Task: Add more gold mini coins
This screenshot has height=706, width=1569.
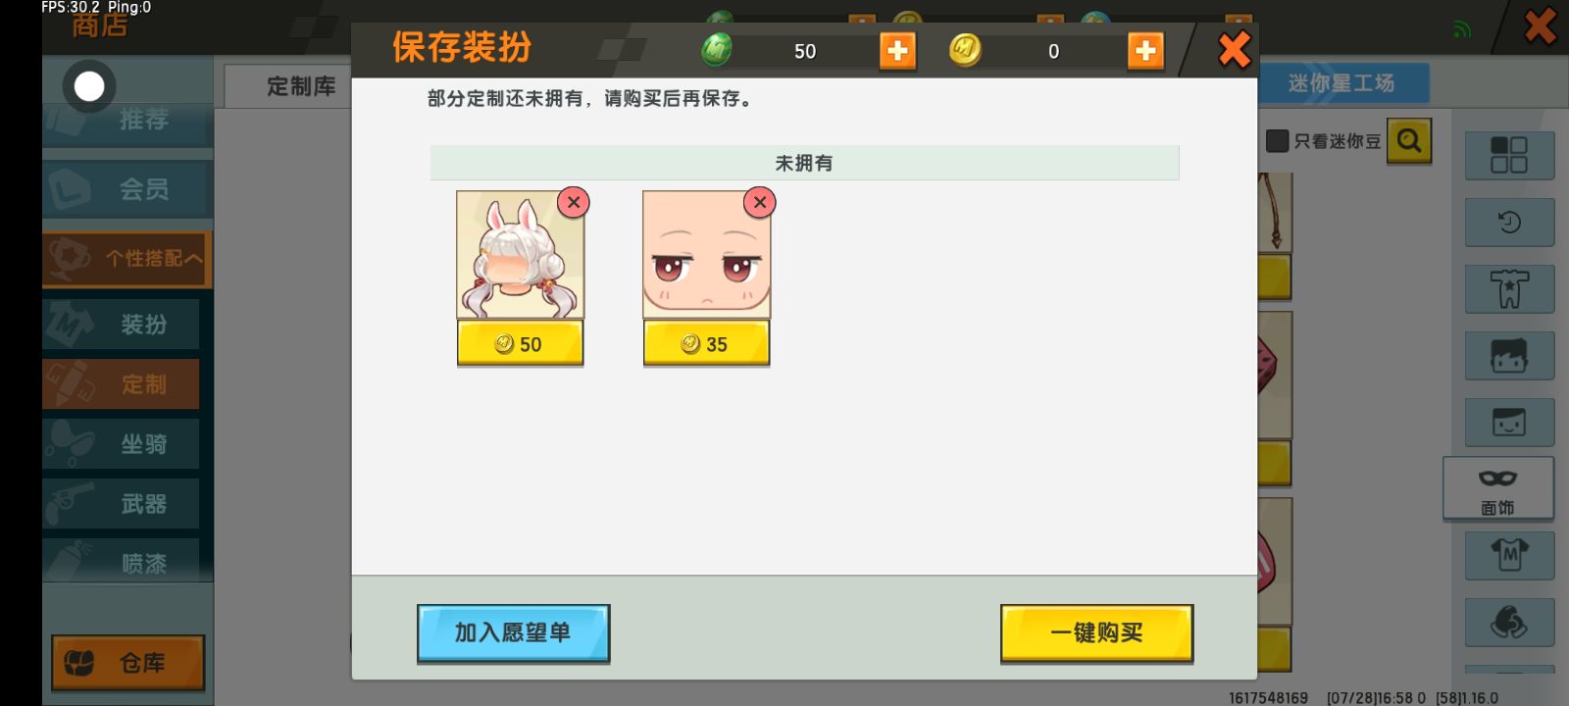Action: point(1145,51)
